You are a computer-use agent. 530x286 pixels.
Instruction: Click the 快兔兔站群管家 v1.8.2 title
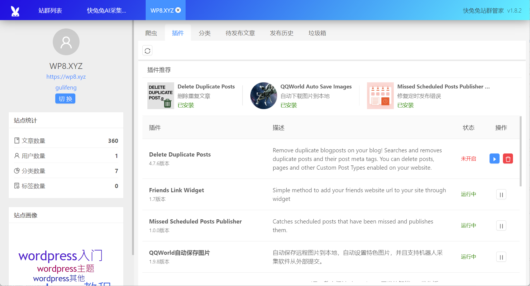tap(492, 11)
